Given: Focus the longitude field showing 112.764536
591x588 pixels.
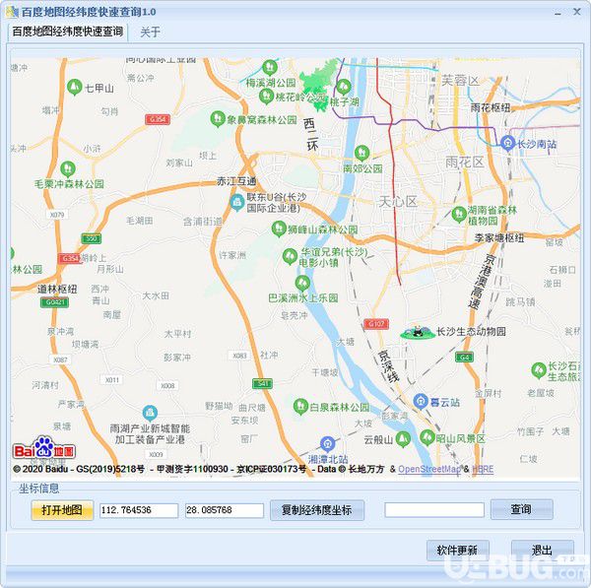Looking at the screenshot, I should 139,510.
